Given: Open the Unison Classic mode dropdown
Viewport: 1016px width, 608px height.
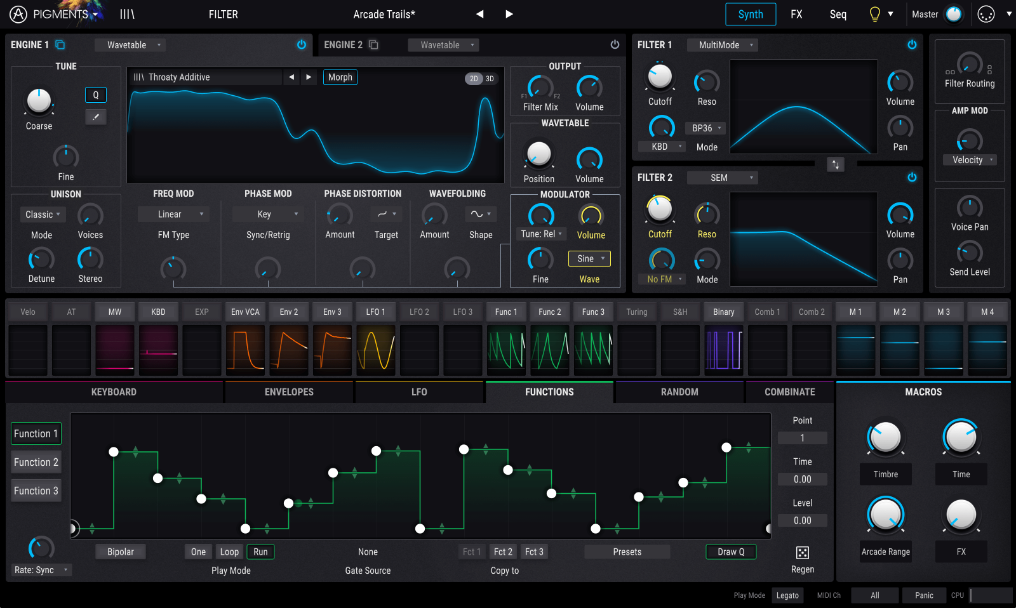Looking at the screenshot, I should 43,215.
